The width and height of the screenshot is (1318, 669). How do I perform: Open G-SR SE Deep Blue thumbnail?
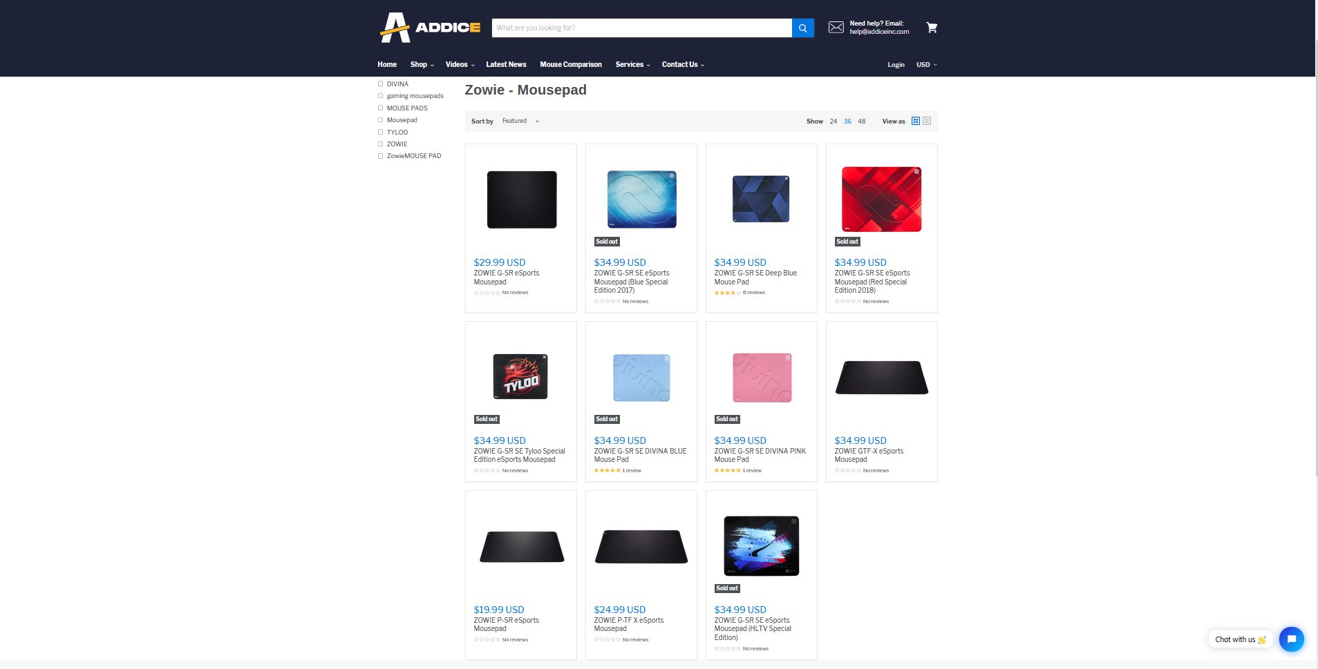pyautogui.click(x=761, y=199)
